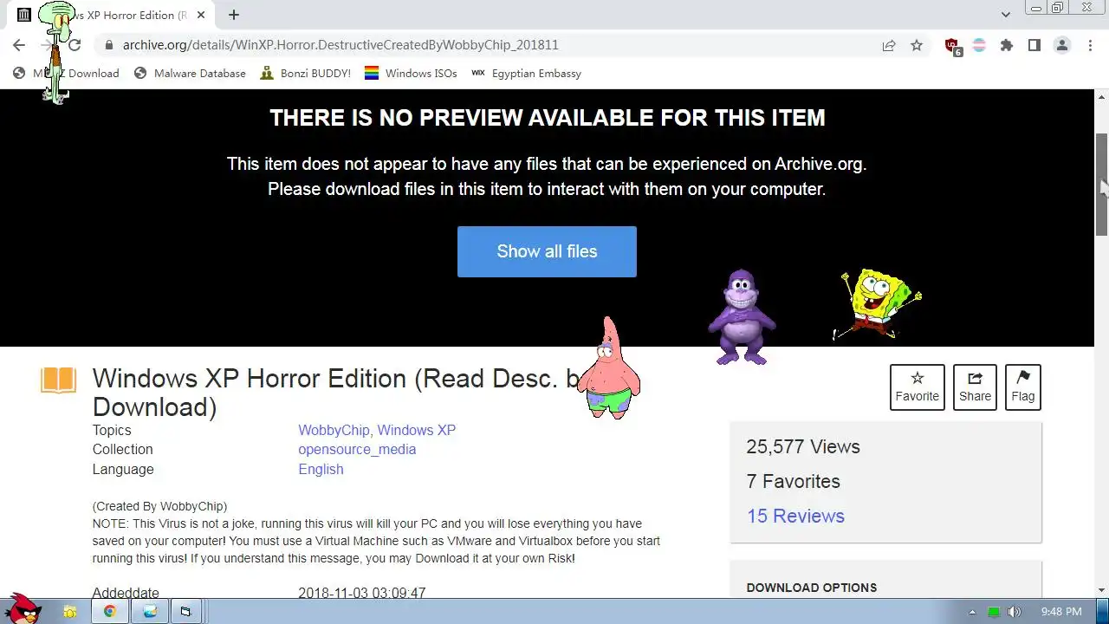Reload the current page
The height and width of the screenshot is (624, 1109).
coord(75,45)
